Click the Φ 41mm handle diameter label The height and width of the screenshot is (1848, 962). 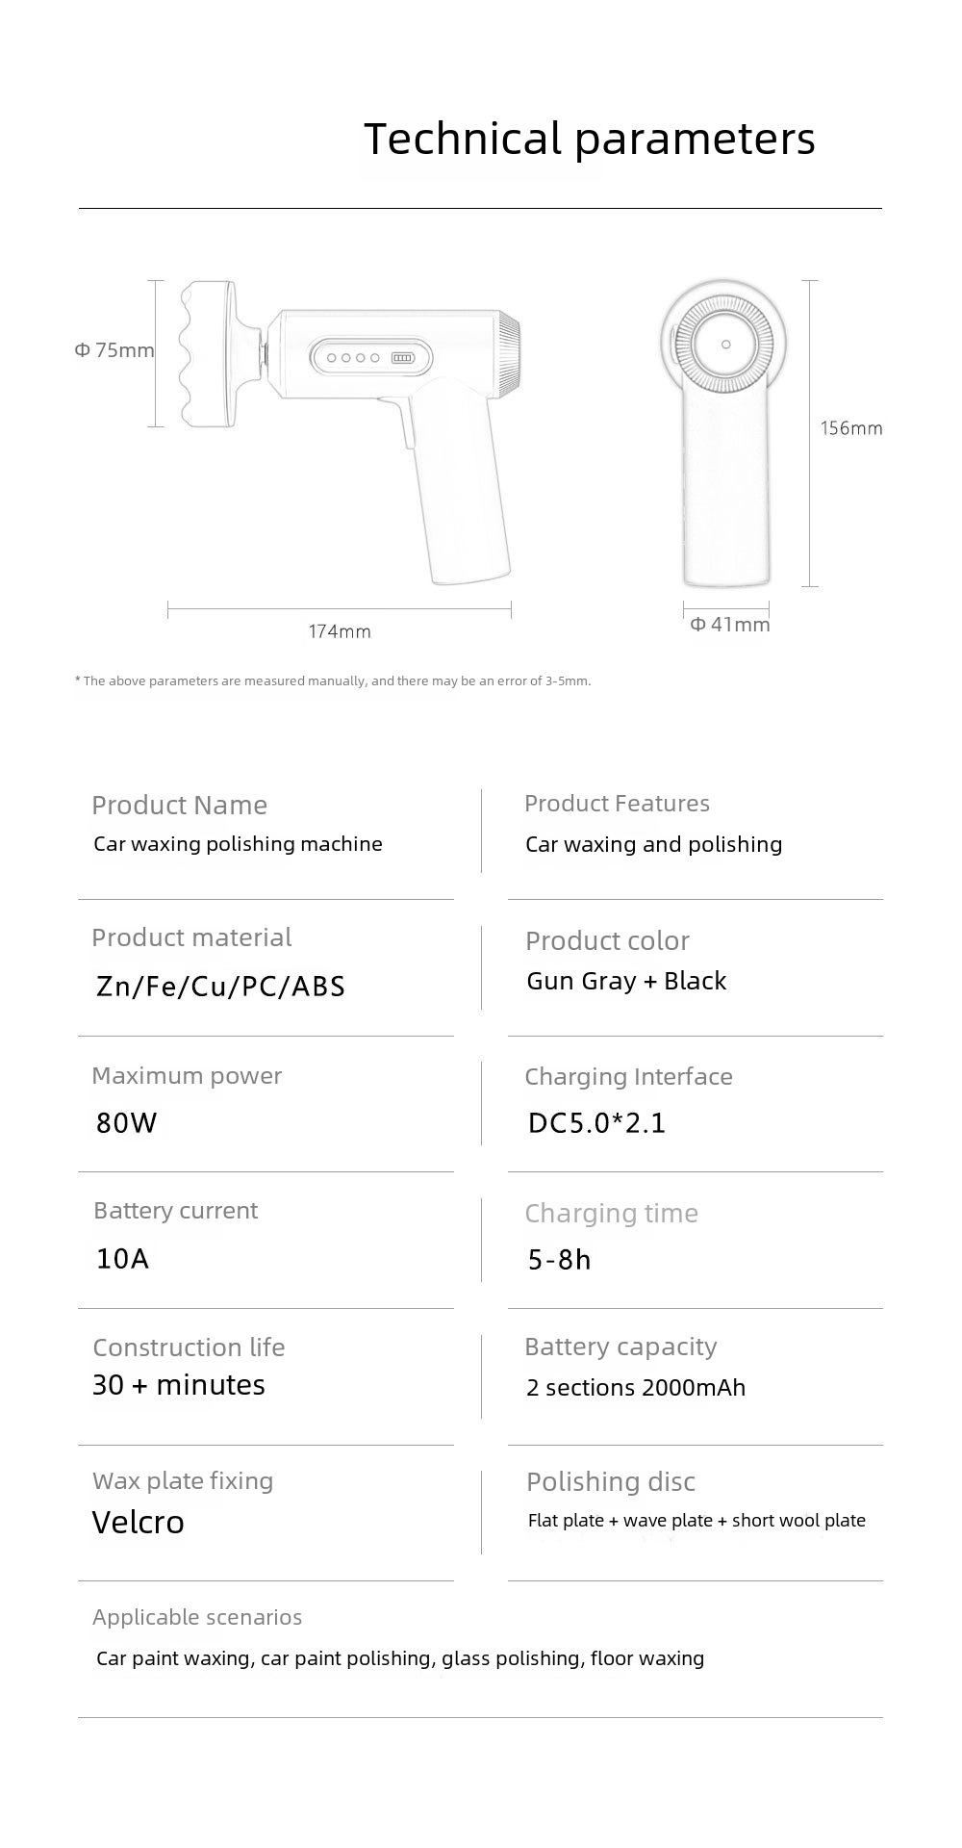[x=730, y=625]
